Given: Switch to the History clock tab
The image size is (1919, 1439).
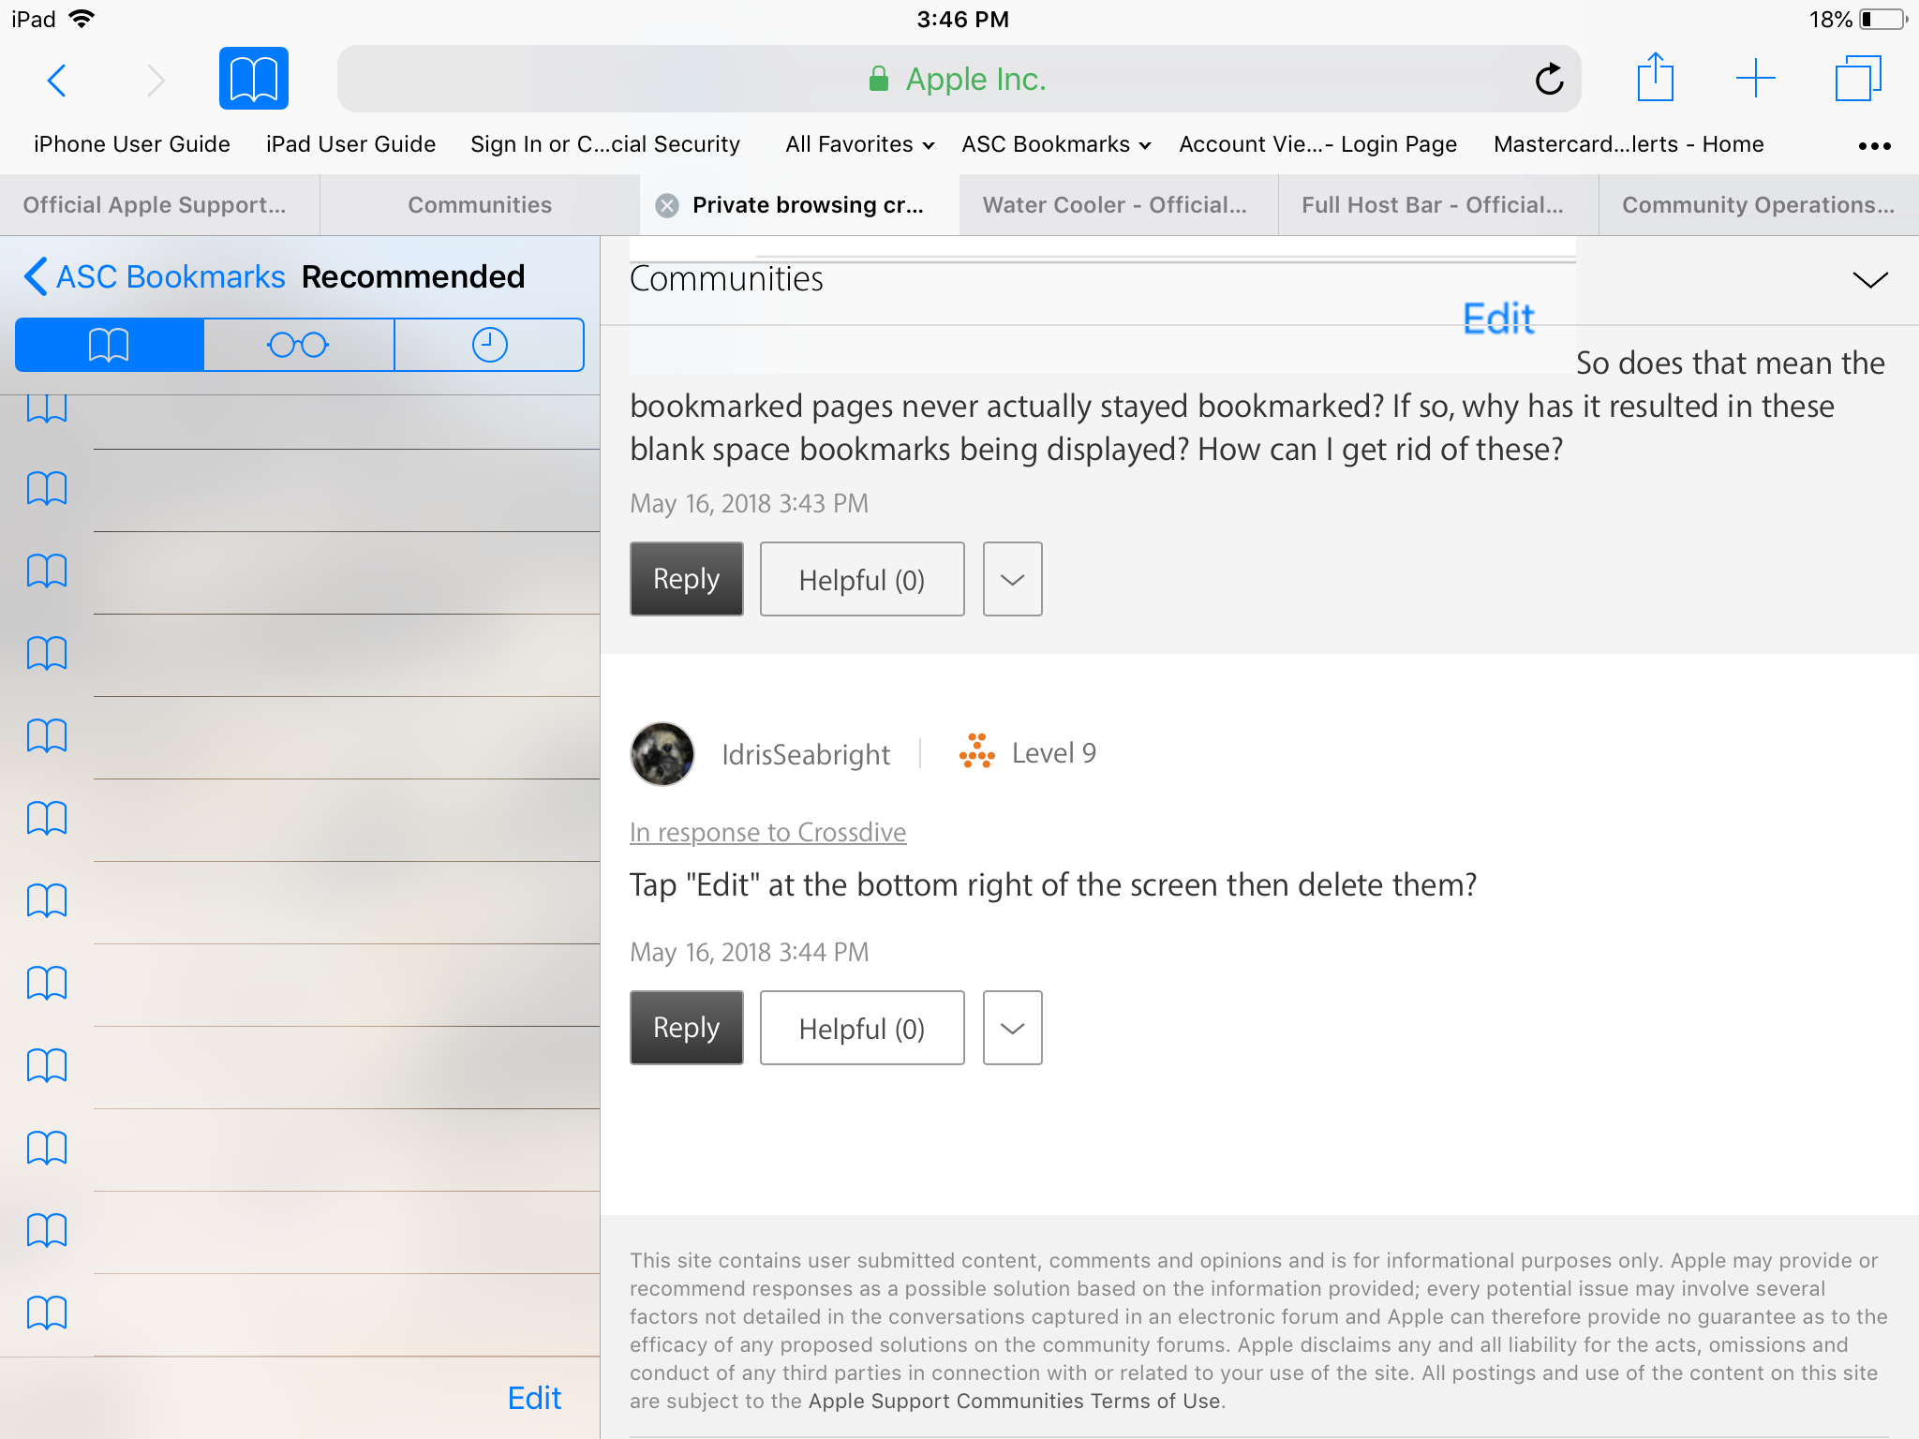Looking at the screenshot, I should (x=489, y=345).
